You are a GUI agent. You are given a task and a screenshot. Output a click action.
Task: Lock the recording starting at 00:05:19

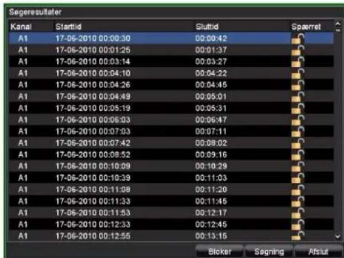click(298, 108)
